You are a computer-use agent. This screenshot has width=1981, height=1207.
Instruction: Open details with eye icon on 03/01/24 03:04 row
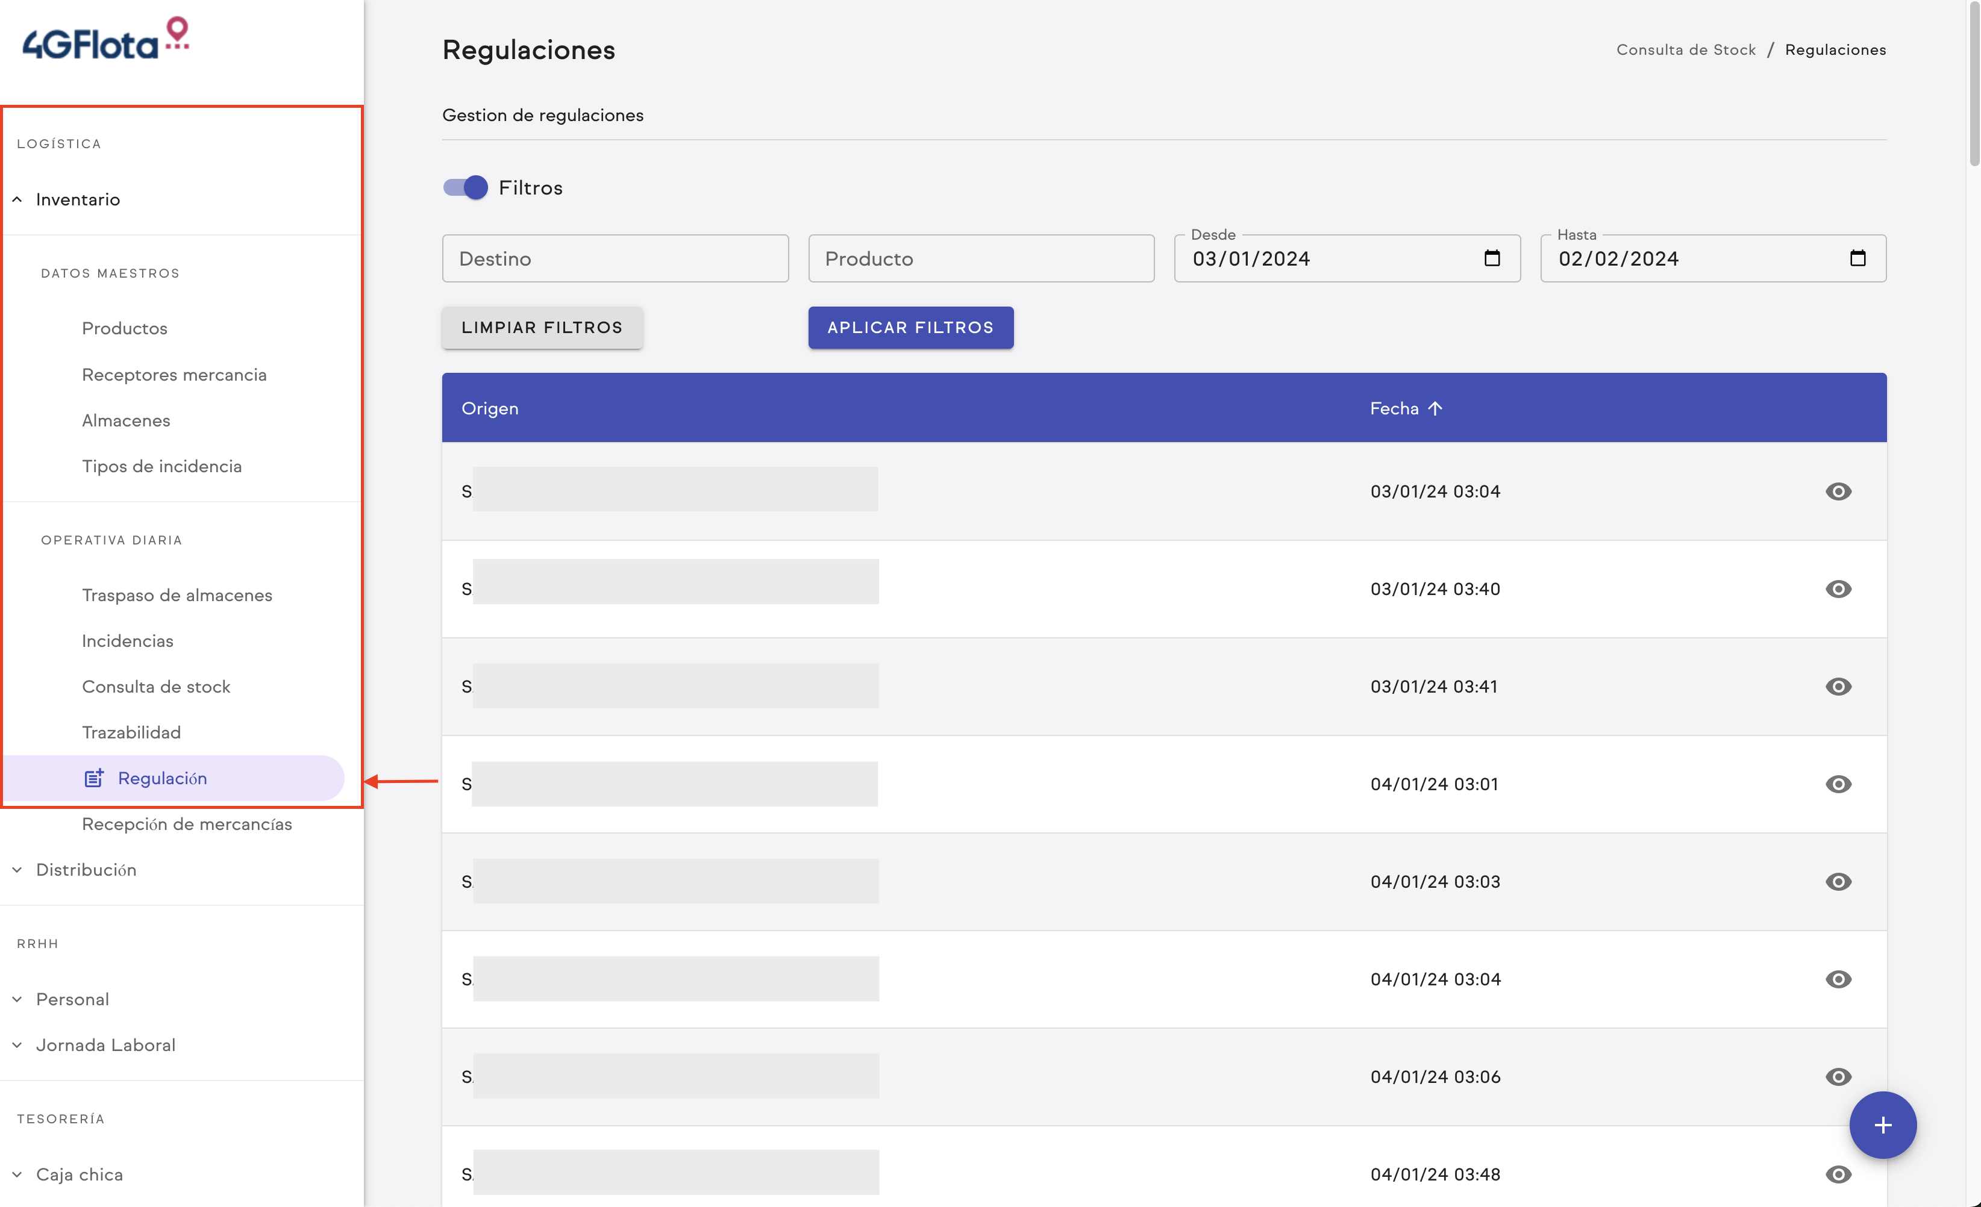(x=1839, y=491)
